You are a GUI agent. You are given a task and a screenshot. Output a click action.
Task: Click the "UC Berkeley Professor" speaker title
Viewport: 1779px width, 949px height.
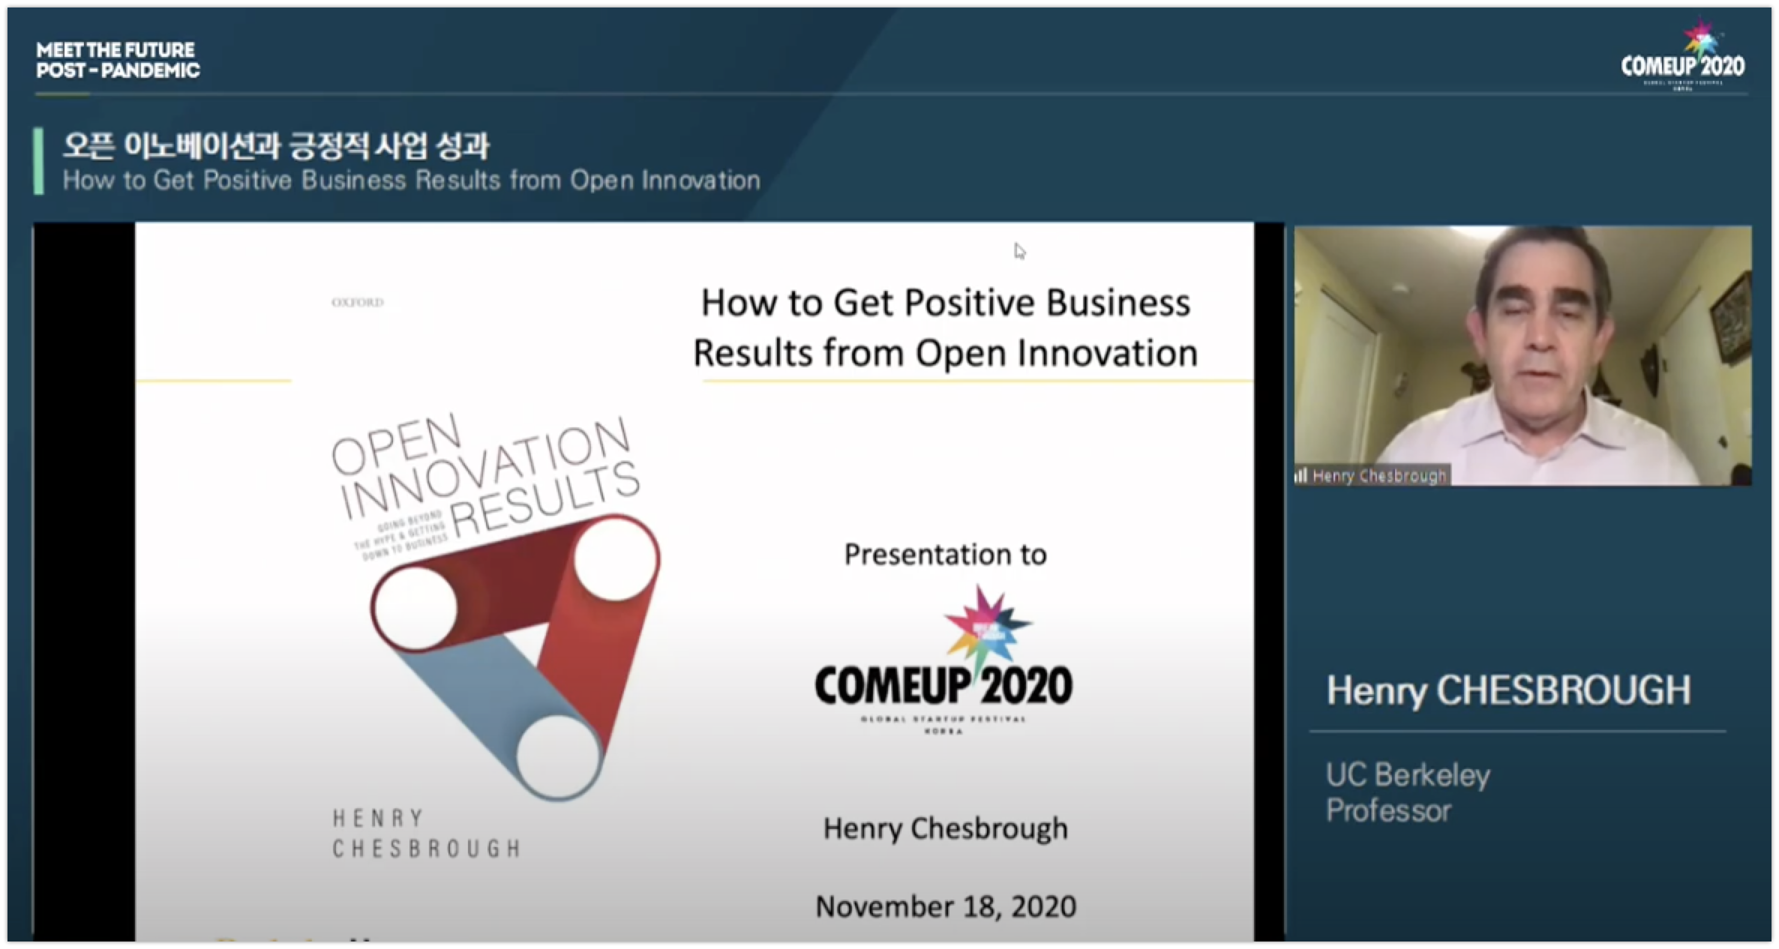coord(1408,792)
